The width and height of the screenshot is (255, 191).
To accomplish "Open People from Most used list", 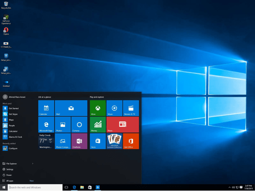I will [x=18, y=125].
